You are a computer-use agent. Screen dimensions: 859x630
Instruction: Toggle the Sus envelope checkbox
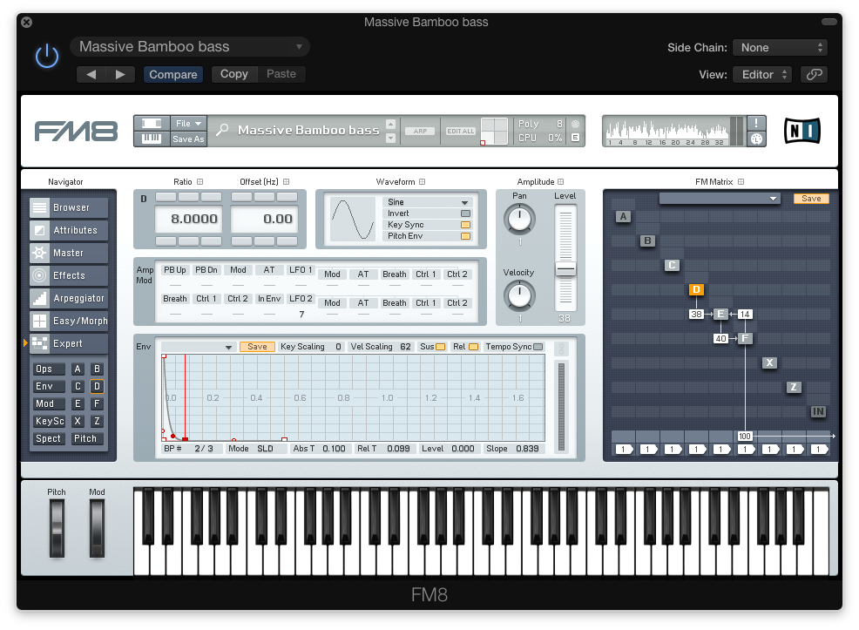441,347
